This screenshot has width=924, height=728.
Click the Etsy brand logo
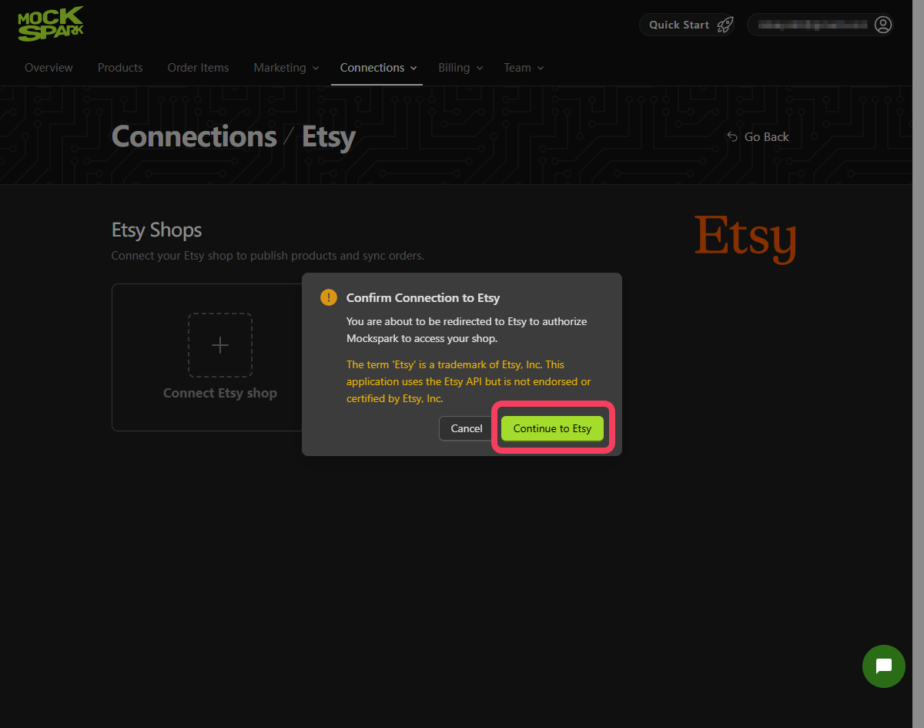(745, 239)
